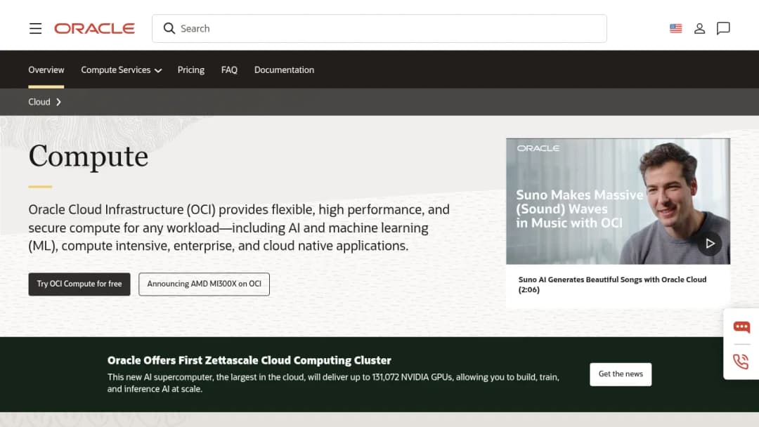Click the chevron beside Cloud breadcrumb

pos(58,102)
